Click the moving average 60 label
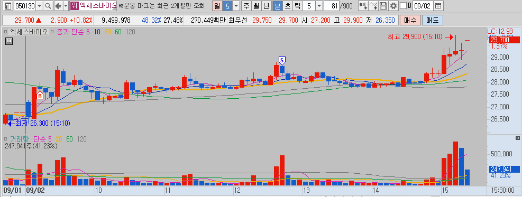 point(117,32)
